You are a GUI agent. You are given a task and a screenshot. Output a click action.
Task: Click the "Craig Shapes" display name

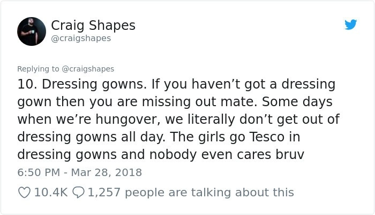pyautogui.click(x=93, y=25)
